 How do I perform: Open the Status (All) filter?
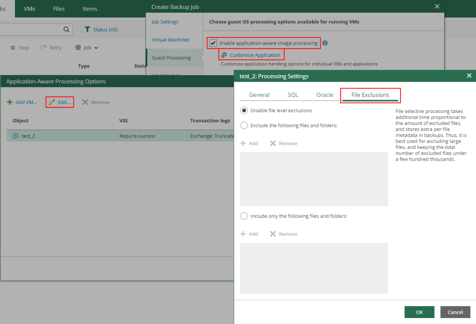point(101,29)
